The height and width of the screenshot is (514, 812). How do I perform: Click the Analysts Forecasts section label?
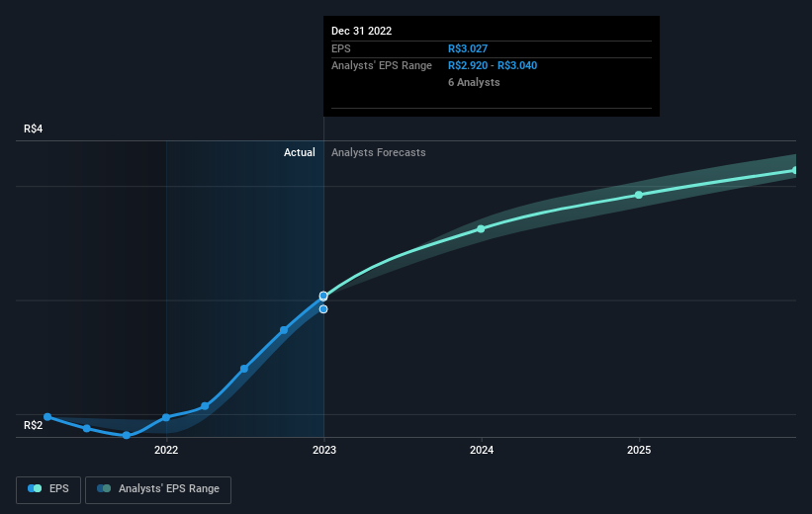coord(379,152)
